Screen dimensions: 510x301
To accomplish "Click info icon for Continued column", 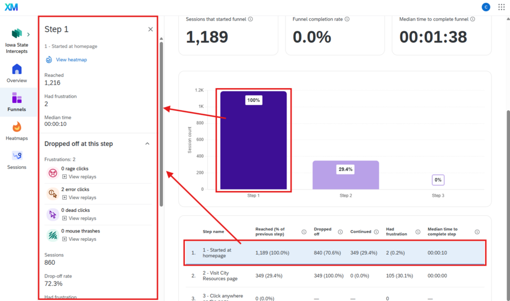I will click(376, 232).
